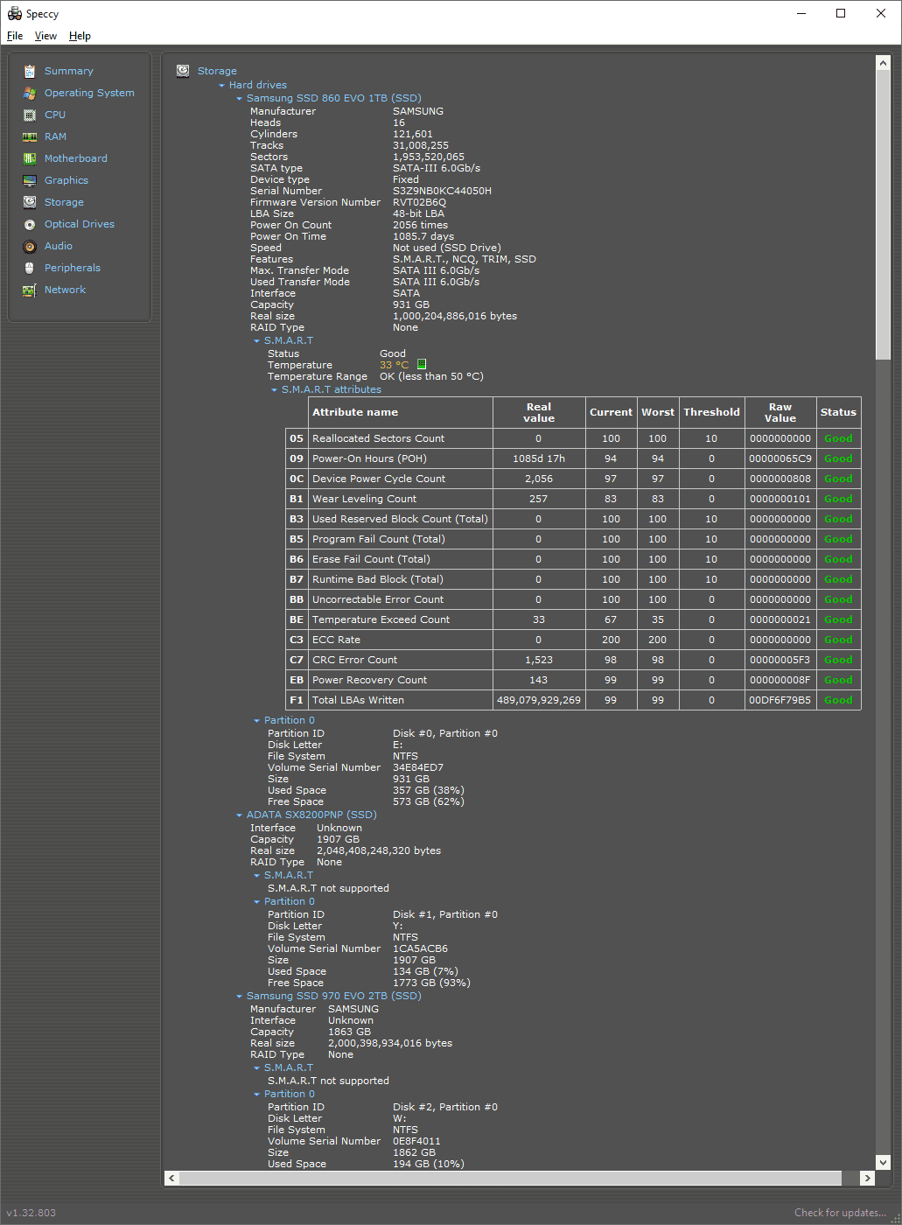The height and width of the screenshot is (1225, 902).
Task: Open the File menu
Action: (15, 36)
